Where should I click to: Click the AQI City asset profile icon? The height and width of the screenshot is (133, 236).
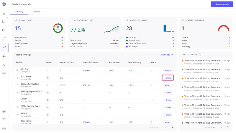coord(17,70)
